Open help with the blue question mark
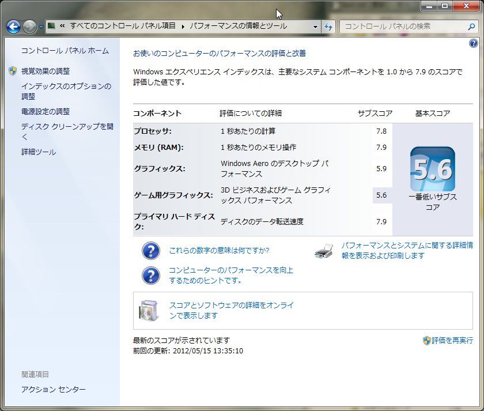The image size is (484, 411). coord(474,43)
